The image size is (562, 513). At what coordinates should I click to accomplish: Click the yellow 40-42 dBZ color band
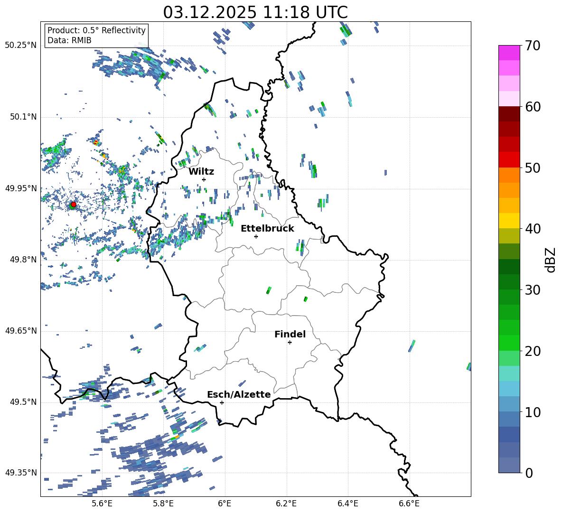(x=509, y=221)
